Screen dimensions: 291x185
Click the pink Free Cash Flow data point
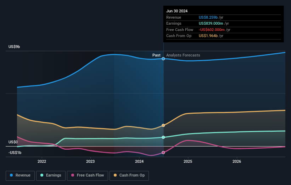click(163, 153)
